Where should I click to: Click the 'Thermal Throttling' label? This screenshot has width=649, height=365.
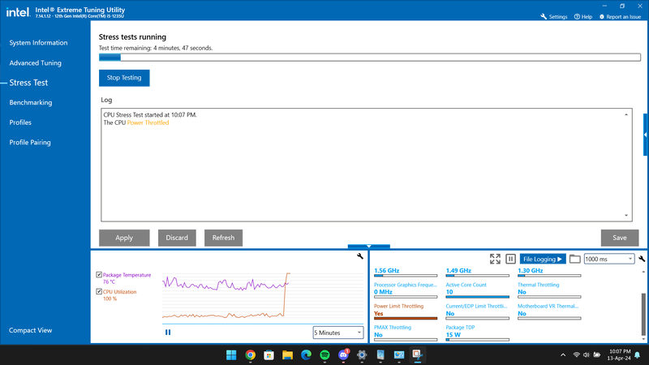[538, 285]
